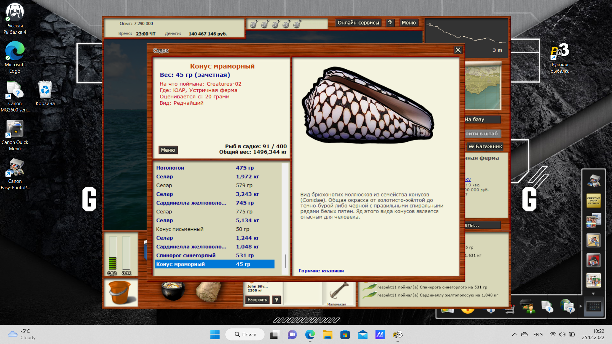This screenshot has height=344, width=612.
Task: Open Canon Easy-PhotoPrint desktop shortcut
Action: point(15,175)
